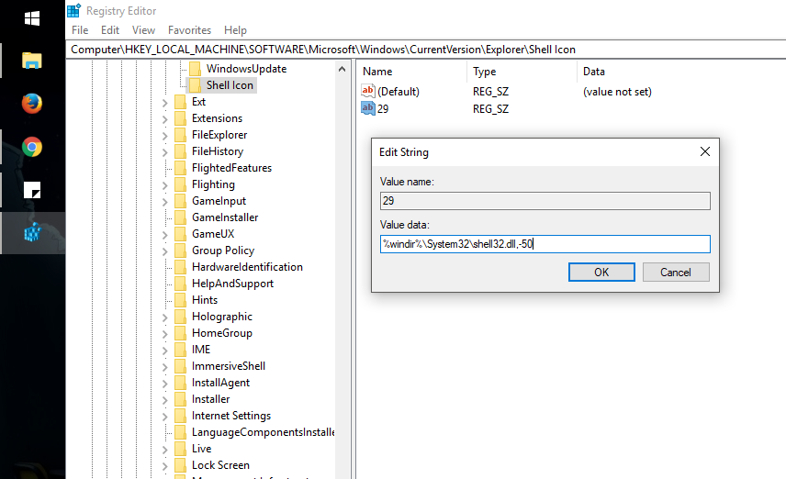Click the REG_SZ type of value 29
Image resolution: width=786 pixels, height=479 pixels.
(490, 108)
